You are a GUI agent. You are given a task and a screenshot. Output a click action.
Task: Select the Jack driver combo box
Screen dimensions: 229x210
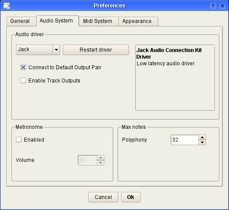click(38, 50)
